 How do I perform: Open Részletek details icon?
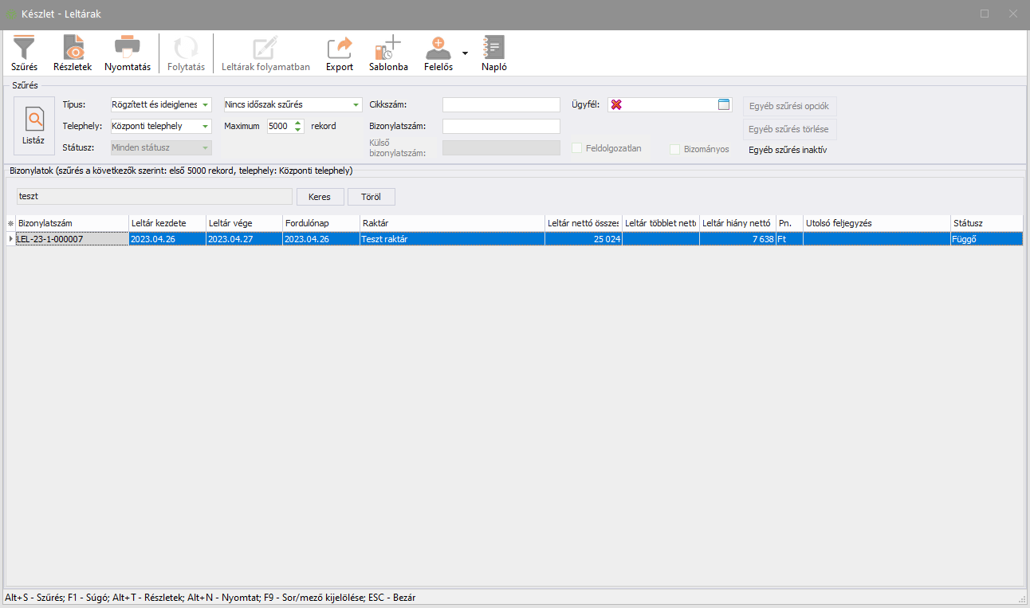[73, 49]
